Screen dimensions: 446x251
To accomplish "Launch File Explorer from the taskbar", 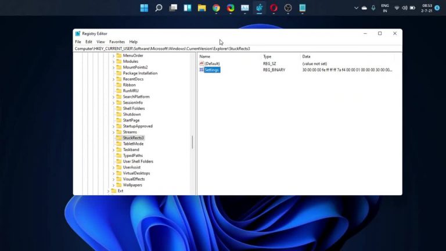I will (x=202, y=8).
